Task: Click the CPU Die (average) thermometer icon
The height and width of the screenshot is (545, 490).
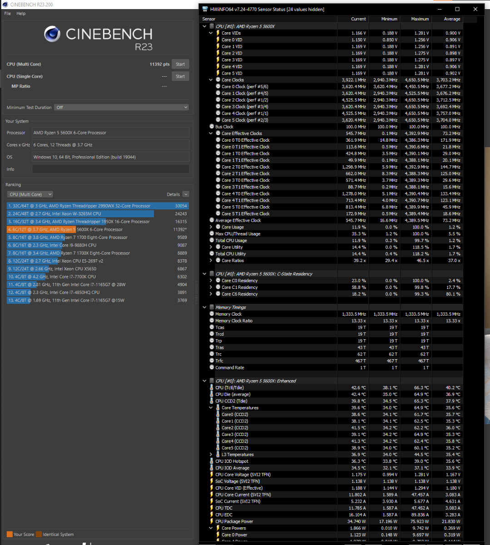Action: [x=212, y=394]
